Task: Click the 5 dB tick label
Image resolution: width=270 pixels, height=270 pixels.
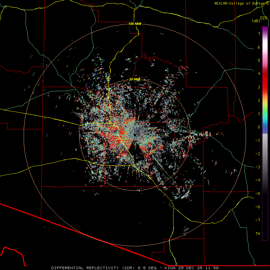Action: point(259,60)
